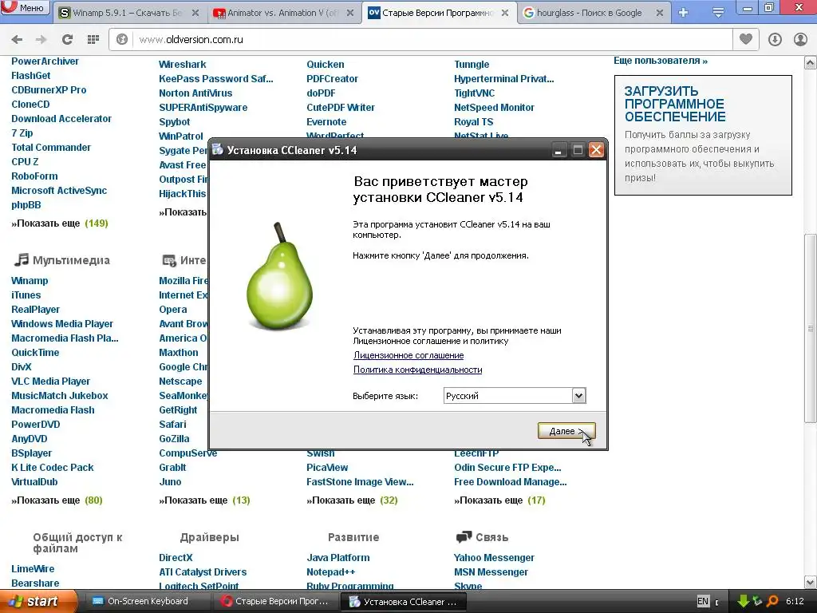Click the green pear CCleaner logo
Viewport: 817px width, 613px height.
click(x=280, y=276)
